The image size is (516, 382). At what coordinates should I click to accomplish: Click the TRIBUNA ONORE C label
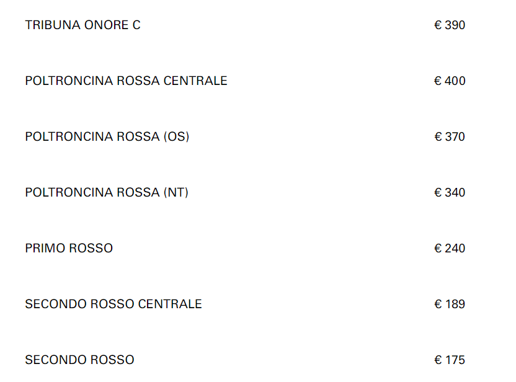click(82, 25)
